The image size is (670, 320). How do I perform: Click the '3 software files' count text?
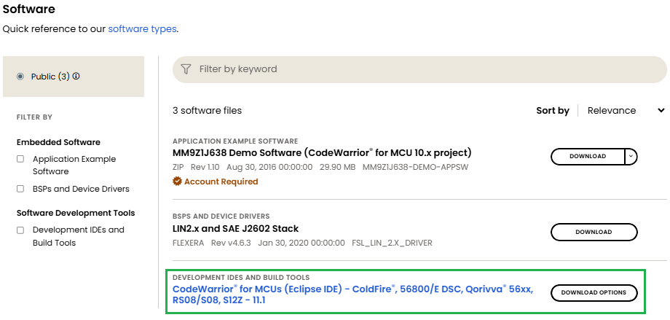point(208,110)
